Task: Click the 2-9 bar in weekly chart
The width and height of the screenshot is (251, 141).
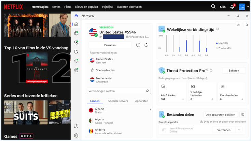Action: tap(180, 49)
